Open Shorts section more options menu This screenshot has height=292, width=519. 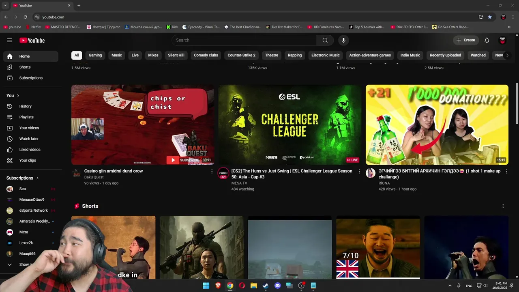(503, 206)
